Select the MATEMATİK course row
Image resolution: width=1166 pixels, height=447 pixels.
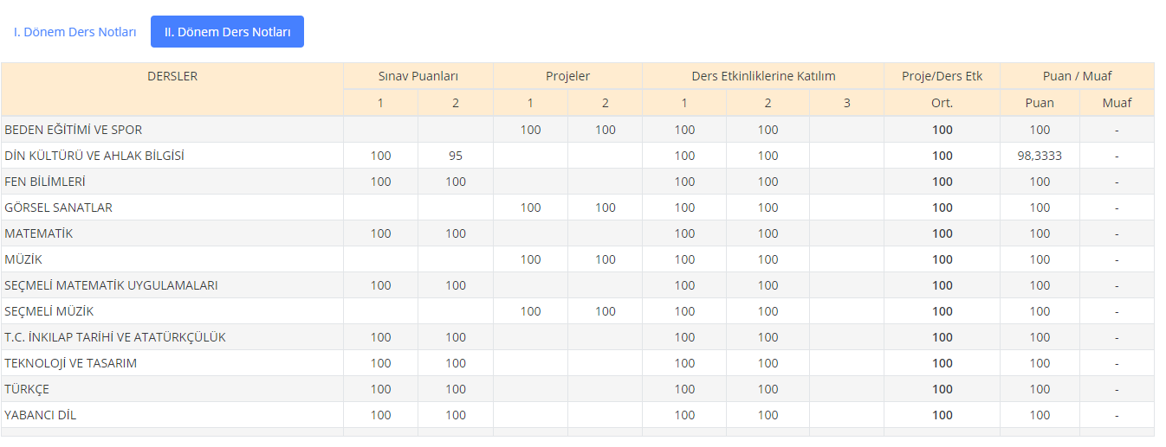click(x=39, y=233)
